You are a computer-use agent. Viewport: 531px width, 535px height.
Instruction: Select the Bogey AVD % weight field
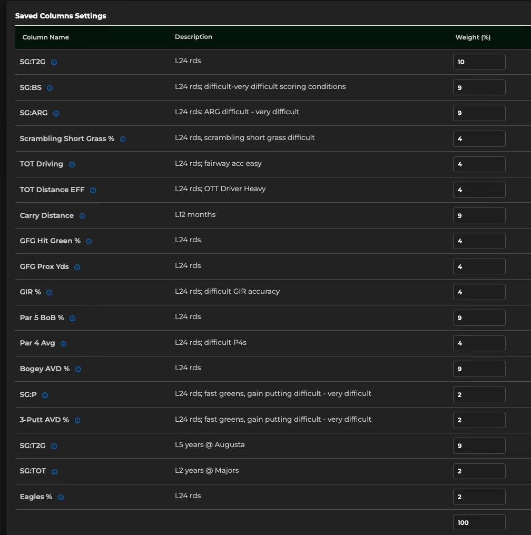pyautogui.click(x=479, y=369)
